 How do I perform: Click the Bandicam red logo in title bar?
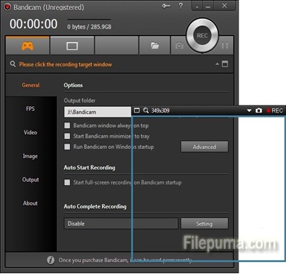point(7,7)
